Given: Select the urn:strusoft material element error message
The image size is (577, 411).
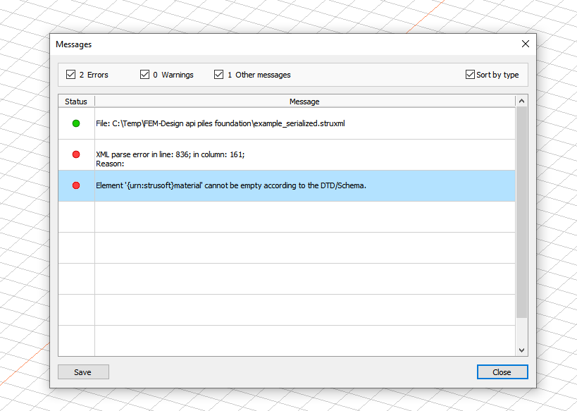Looking at the screenshot, I should pos(287,185).
